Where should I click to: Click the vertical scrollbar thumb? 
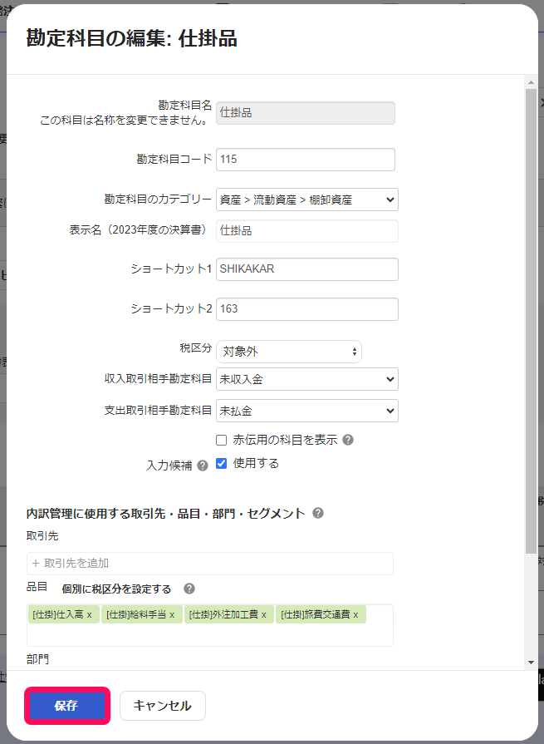click(532, 321)
